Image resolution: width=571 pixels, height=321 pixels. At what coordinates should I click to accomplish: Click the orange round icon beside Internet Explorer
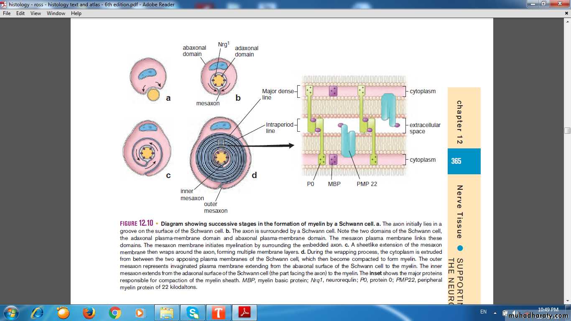click(63, 313)
